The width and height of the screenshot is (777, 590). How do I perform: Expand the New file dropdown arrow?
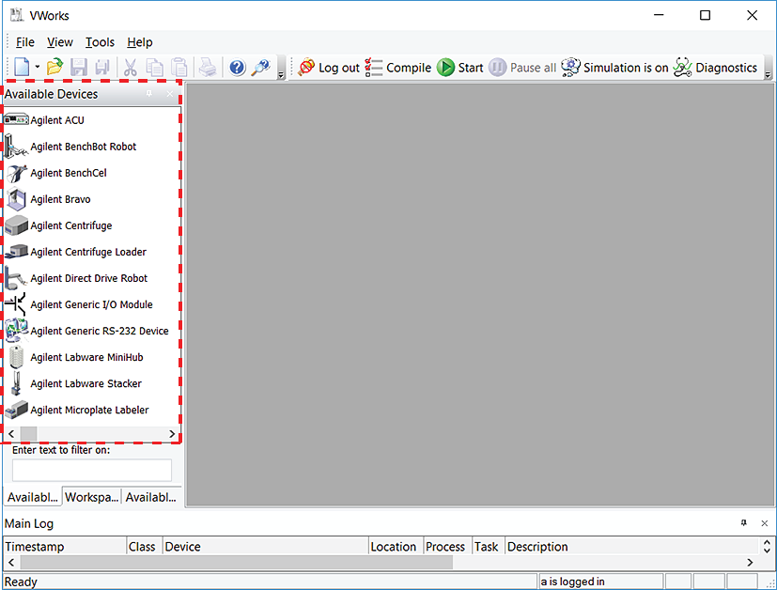point(38,68)
